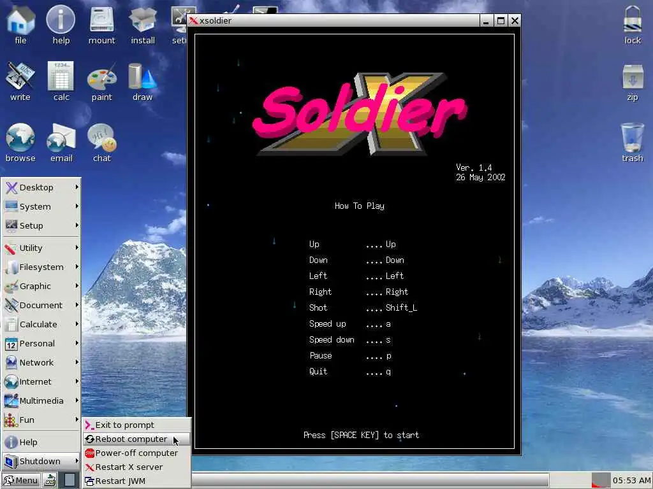
Task: Expand the Personal submenu
Action: (x=41, y=344)
